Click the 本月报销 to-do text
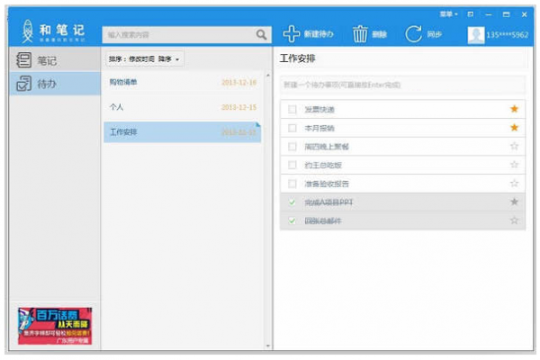 tap(319, 128)
